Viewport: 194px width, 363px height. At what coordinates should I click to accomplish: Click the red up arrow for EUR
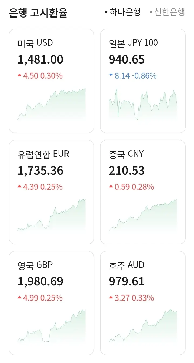(x=19, y=186)
